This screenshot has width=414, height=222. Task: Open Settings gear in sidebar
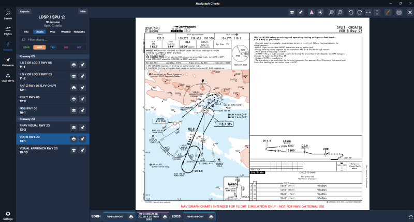[8, 215]
